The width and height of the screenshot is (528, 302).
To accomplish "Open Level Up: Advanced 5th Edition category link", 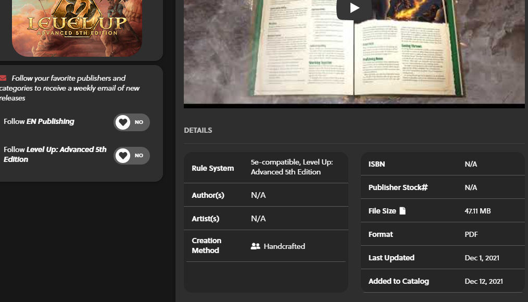I will pos(55,154).
